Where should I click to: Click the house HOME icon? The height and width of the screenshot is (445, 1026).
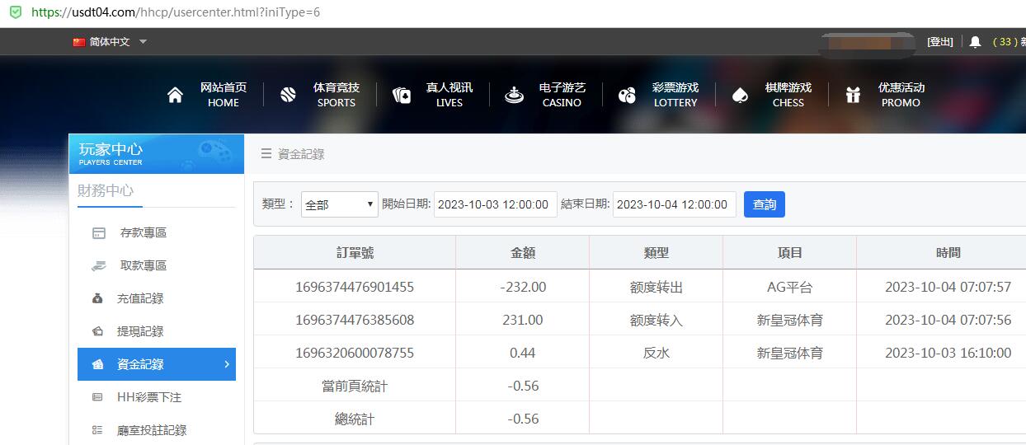click(175, 95)
